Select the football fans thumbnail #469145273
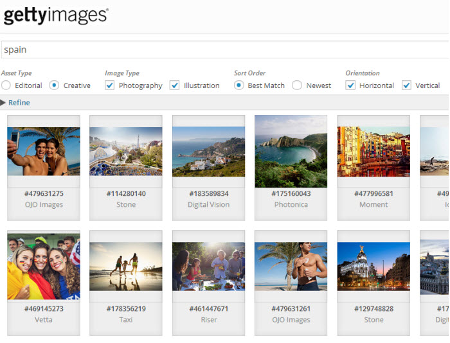 coord(44,267)
